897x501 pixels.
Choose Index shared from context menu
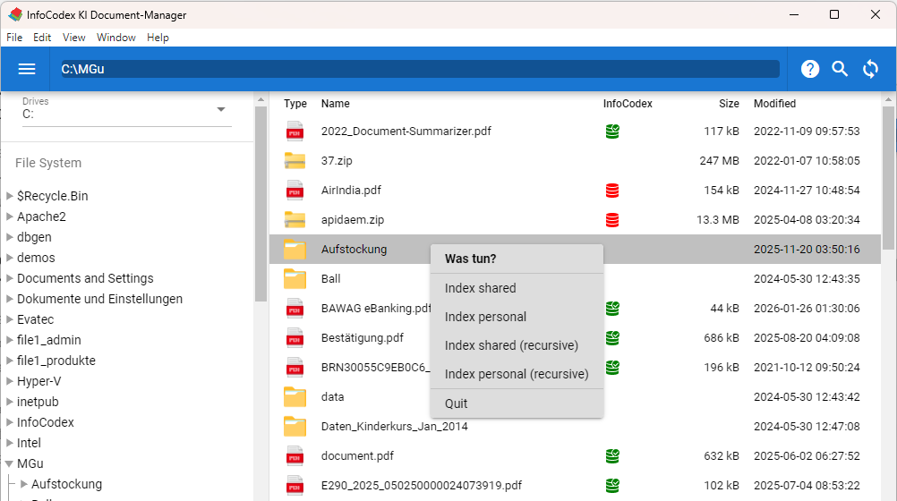click(481, 288)
